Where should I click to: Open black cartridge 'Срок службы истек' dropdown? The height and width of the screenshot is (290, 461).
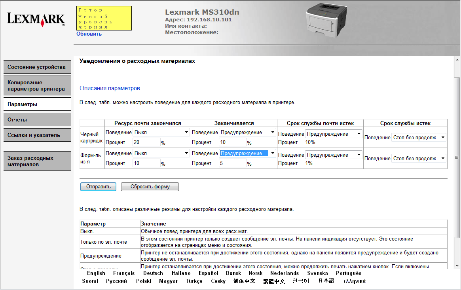pyautogui.click(x=419, y=137)
